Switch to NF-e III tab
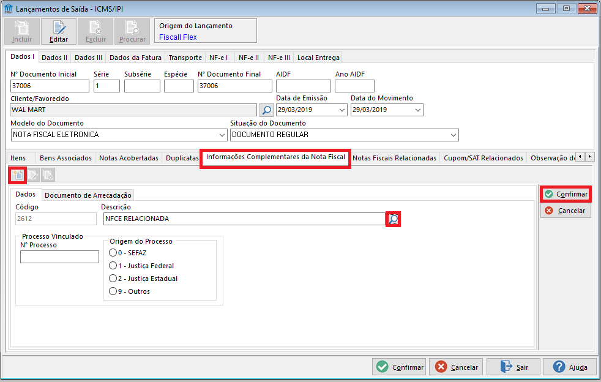The height and width of the screenshot is (382, 601). (279, 58)
